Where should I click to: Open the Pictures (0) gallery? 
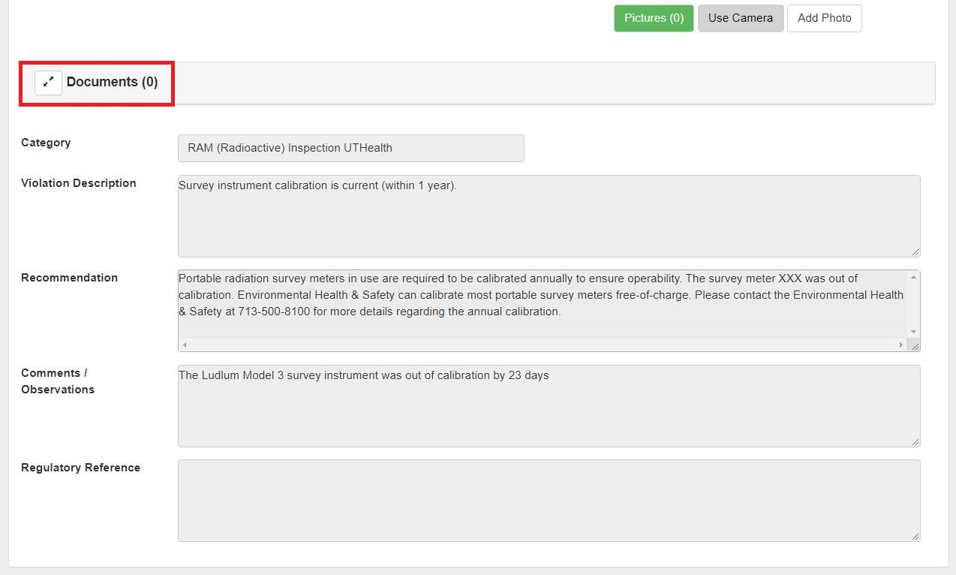coord(654,18)
